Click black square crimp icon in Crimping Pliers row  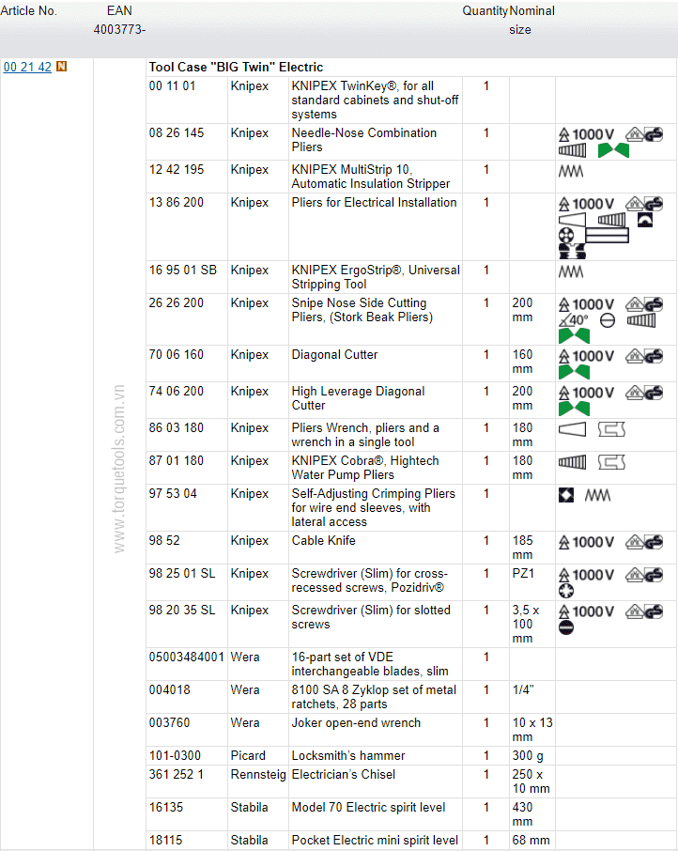tap(566, 495)
